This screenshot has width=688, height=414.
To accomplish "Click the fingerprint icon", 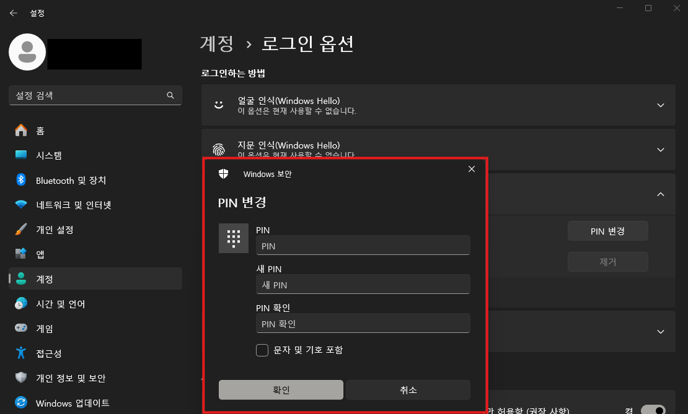I will click(219, 149).
